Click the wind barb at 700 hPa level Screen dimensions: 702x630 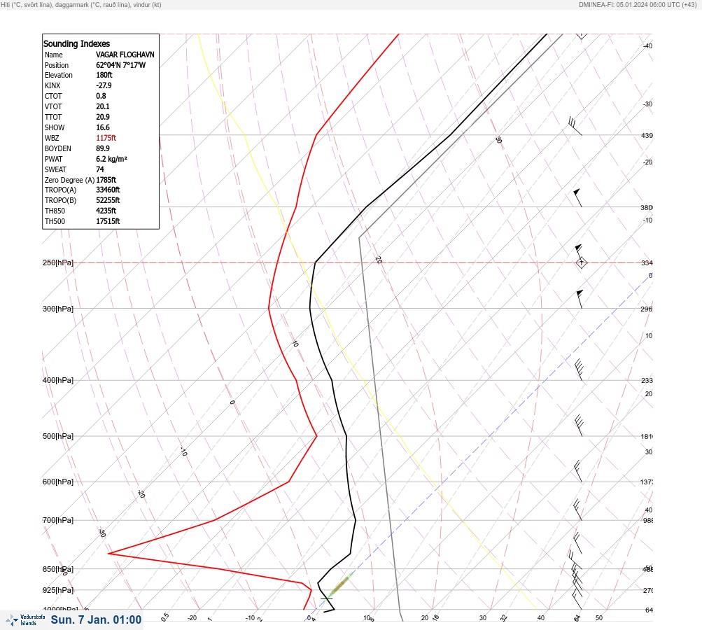pyautogui.click(x=577, y=510)
